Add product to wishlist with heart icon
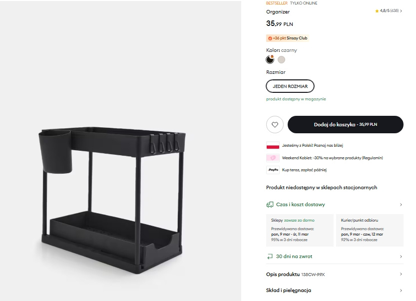416x301 pixels. 275,125
